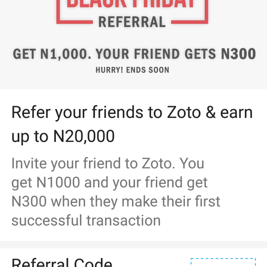Tap 'Invite your friend to Zoto' text

click(108, 164)
